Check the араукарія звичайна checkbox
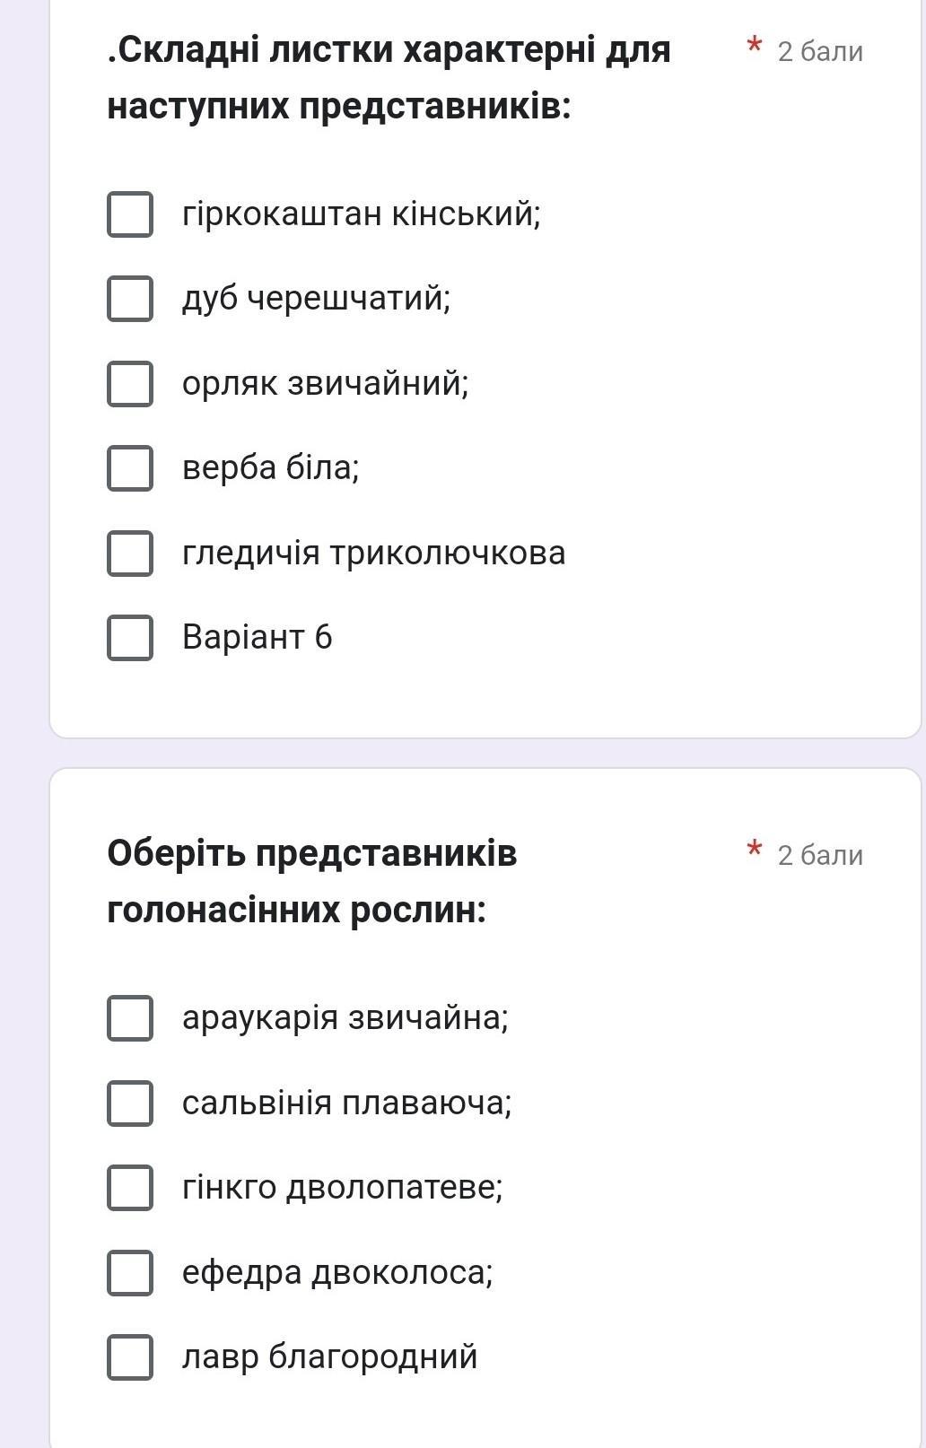The width and height of the screenshot is (926, 1448). pyautogui.click(x=130, y=1018)
